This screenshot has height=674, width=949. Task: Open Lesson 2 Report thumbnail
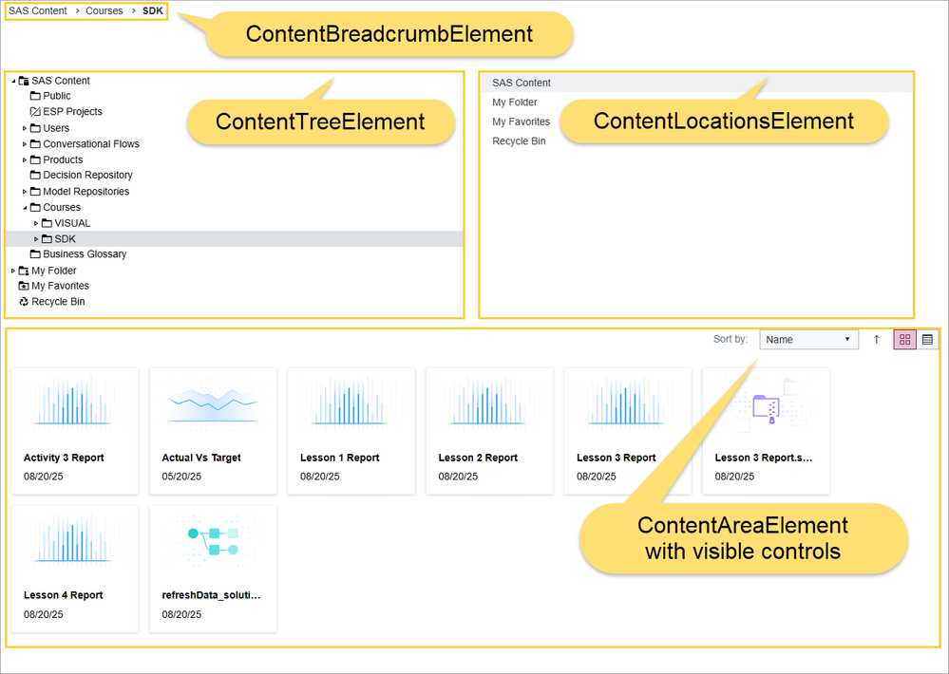pyautogui.click(x=489, y=402)
